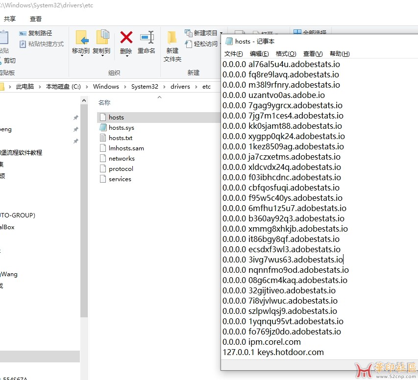The width and height of the screenshot is (418, 380).
Task: Expand chevron after This PC (此电脑) breadcrumb
Action: [40, 87]
